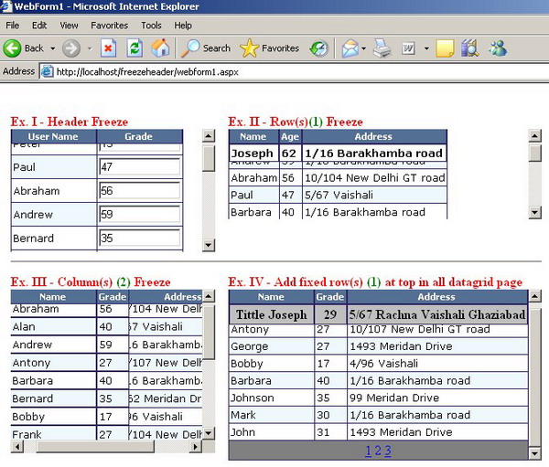
Task: Stop page loading with red X icon
Action: coord(108,48)
